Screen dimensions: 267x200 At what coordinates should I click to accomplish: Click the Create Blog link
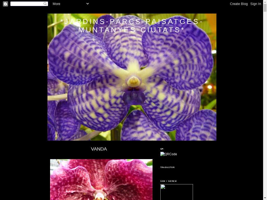[x=239, y=4]
